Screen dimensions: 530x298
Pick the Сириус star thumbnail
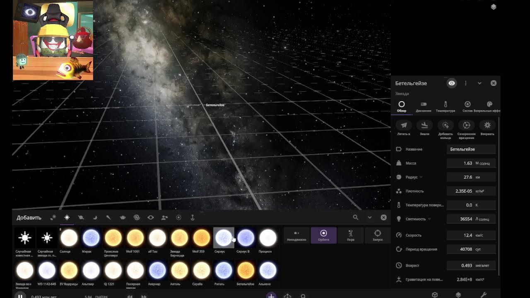click(224, 238)
